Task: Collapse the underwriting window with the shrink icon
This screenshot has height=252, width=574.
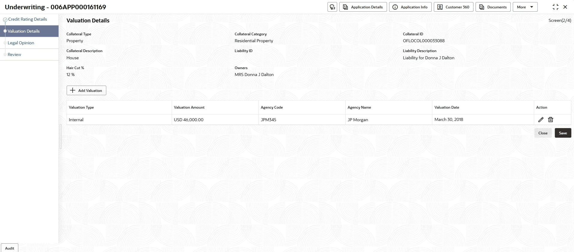Action: pyautogui.click(x=555, y=7)
